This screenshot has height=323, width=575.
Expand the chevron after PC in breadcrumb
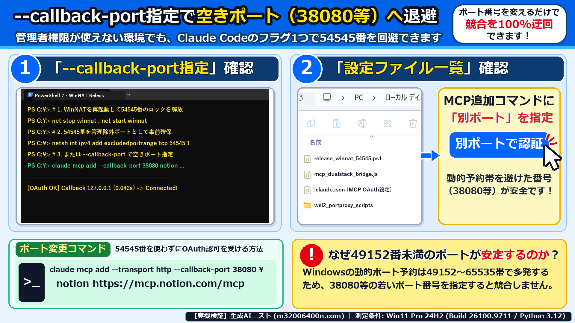point(374,98)
